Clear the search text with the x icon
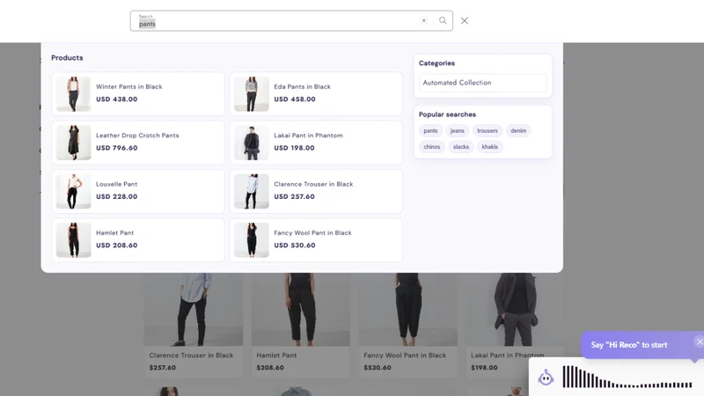This screenshot has height=396, width=704. coord(423,20)
